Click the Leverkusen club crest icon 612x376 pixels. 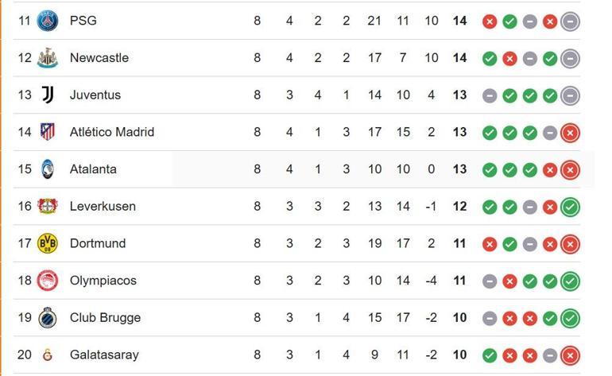(x=48, y=207)
